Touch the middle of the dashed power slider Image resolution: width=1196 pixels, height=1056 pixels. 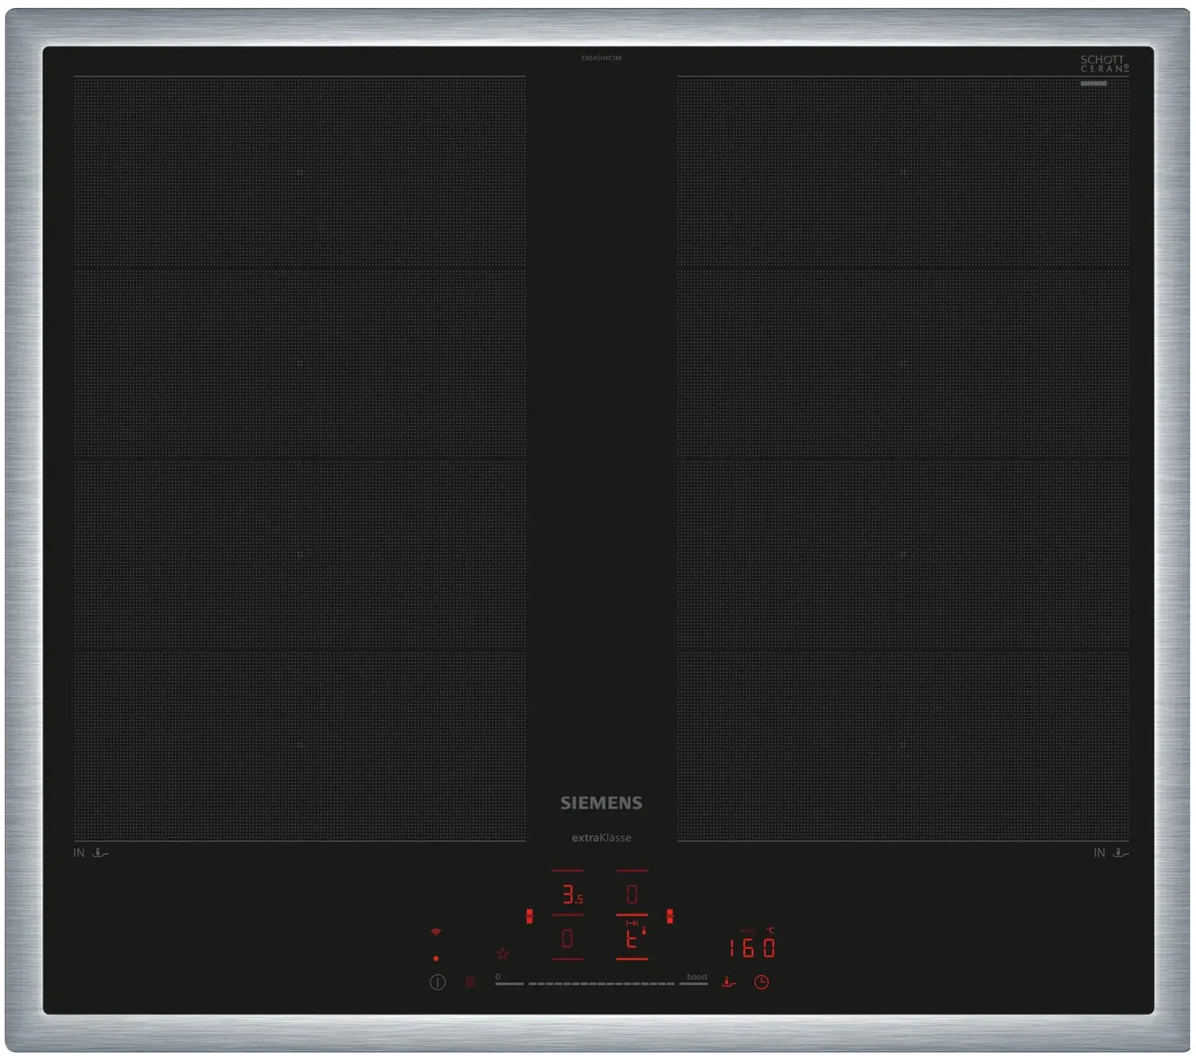(x=601, y=984)
